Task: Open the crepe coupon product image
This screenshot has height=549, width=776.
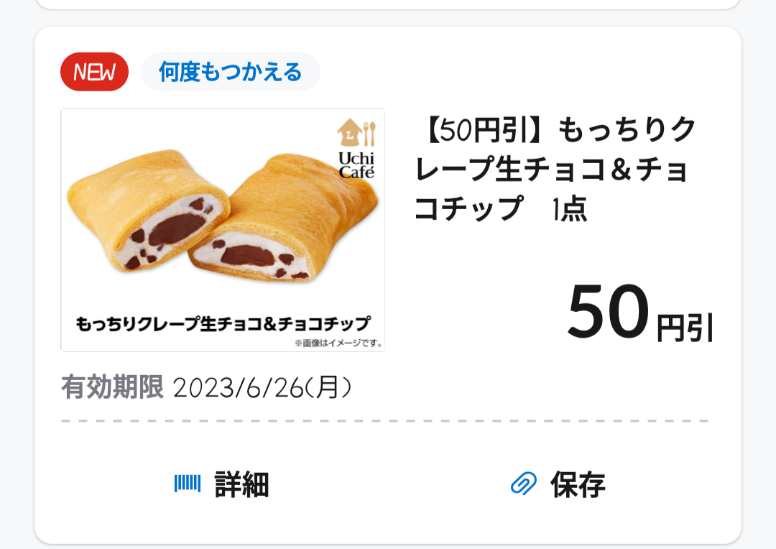Action: tap(223, 230)
